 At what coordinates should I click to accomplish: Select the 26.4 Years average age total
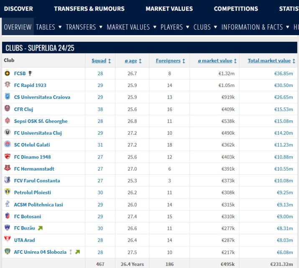(132, 264)
